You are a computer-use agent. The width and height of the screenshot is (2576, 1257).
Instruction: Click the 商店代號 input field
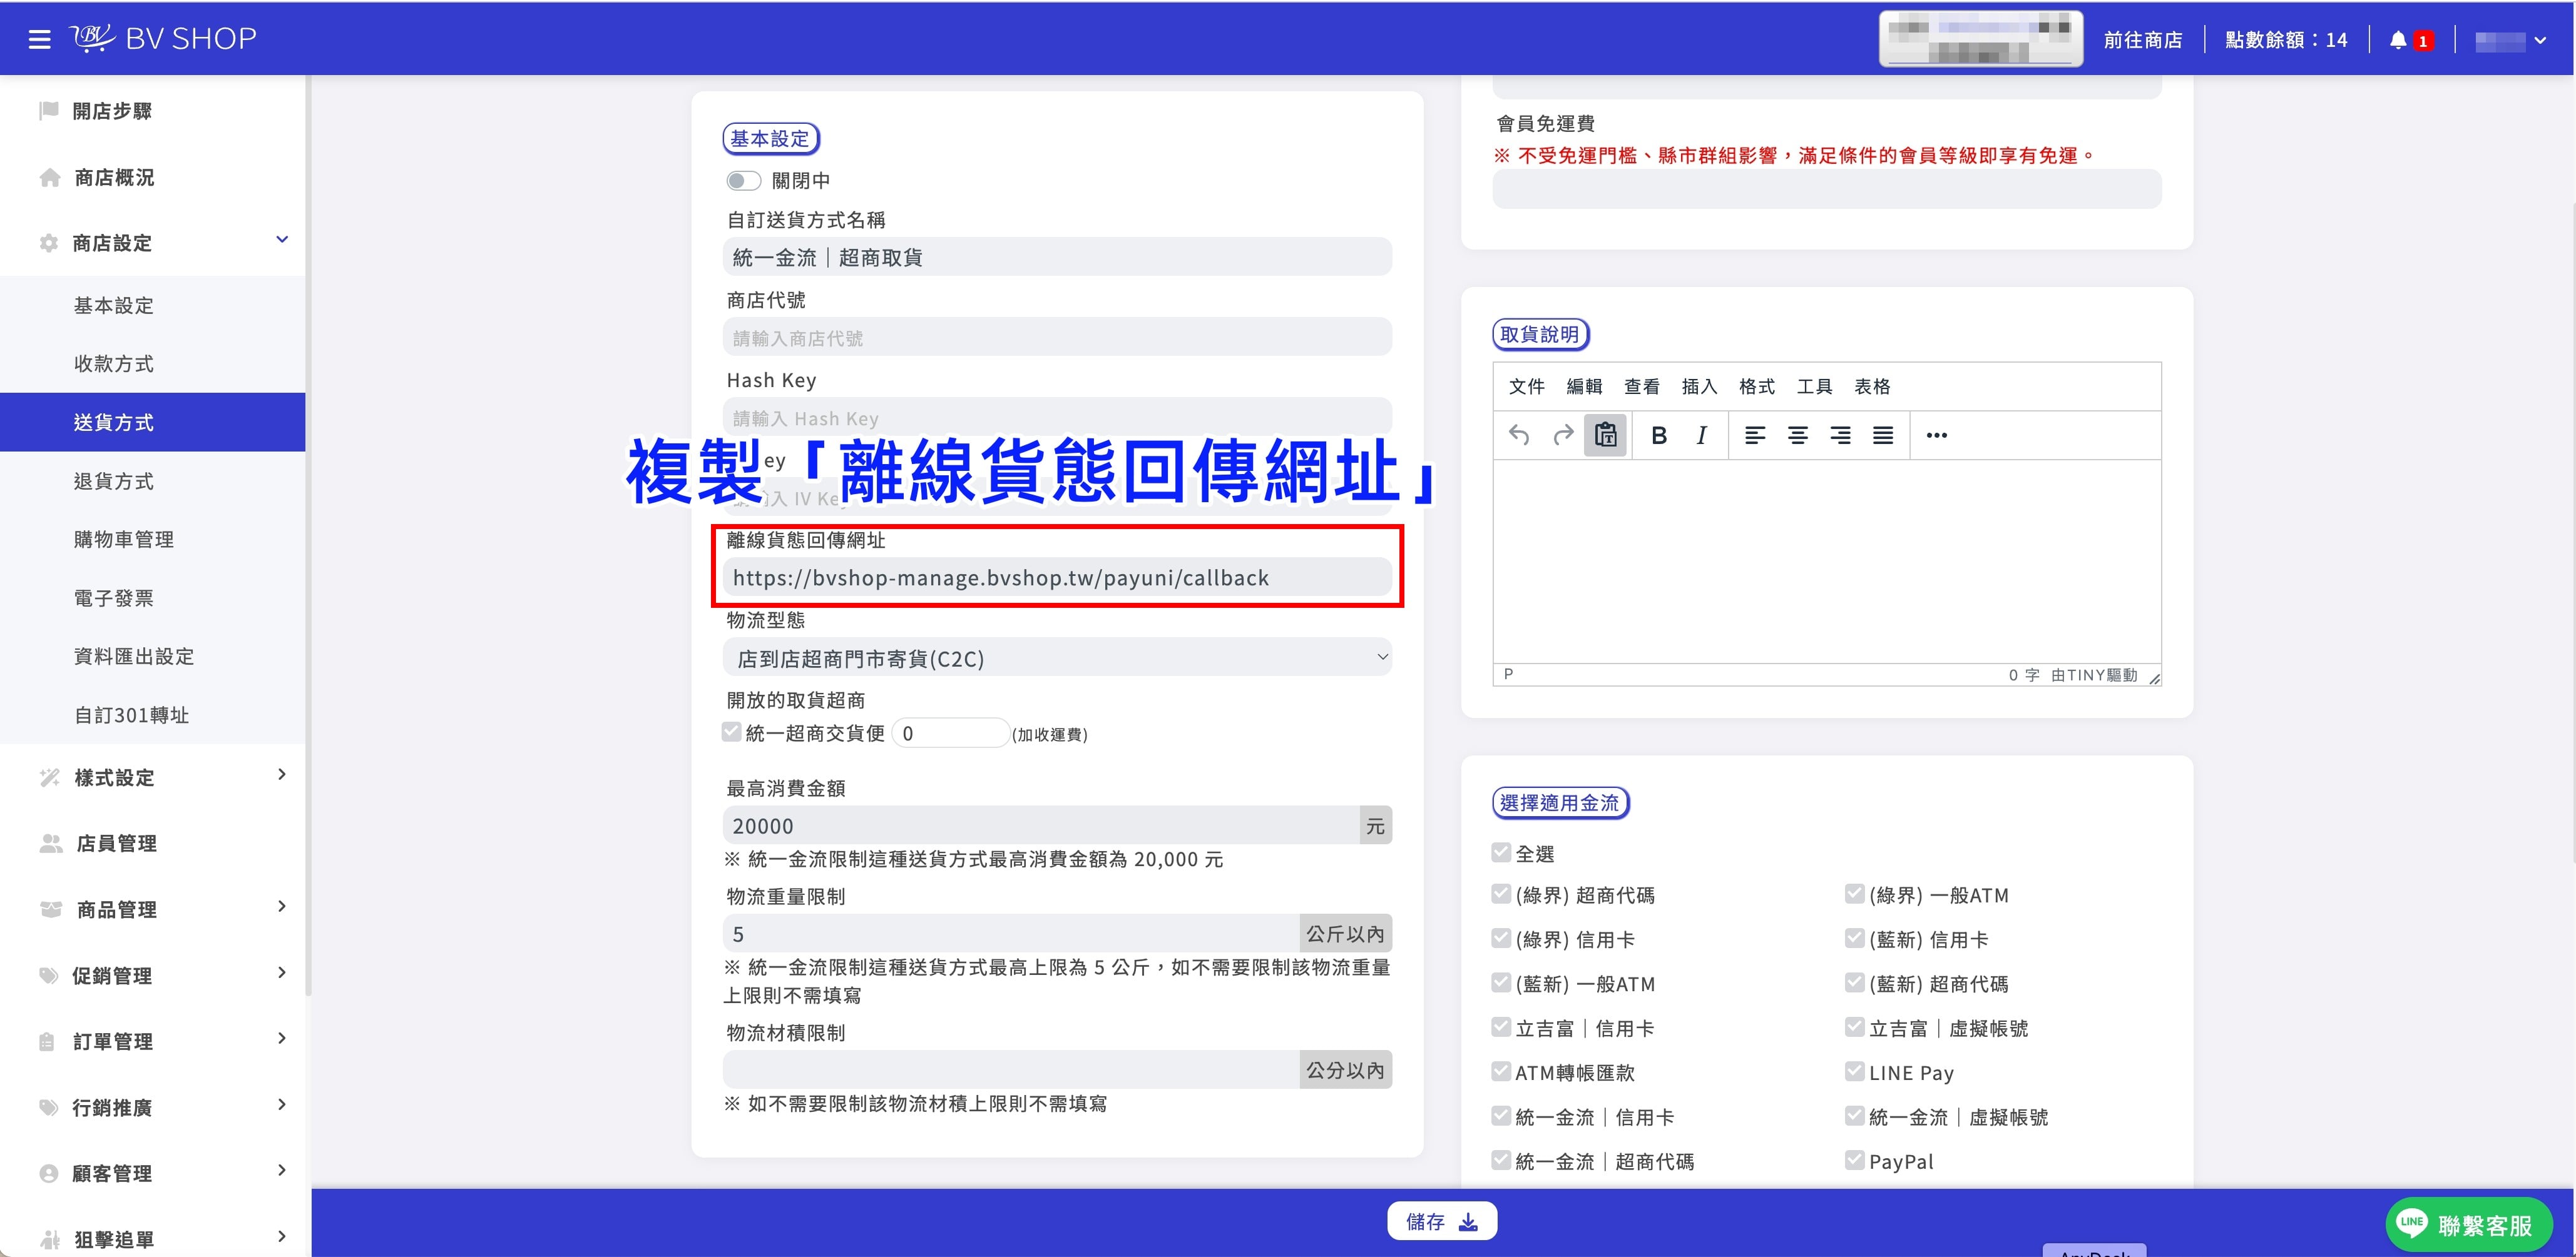(x=1057, y=338)
